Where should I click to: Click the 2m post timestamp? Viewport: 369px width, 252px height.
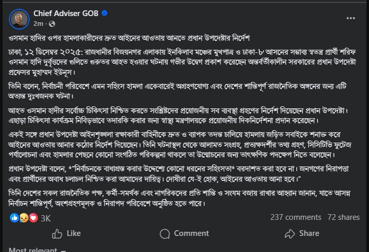38,24
